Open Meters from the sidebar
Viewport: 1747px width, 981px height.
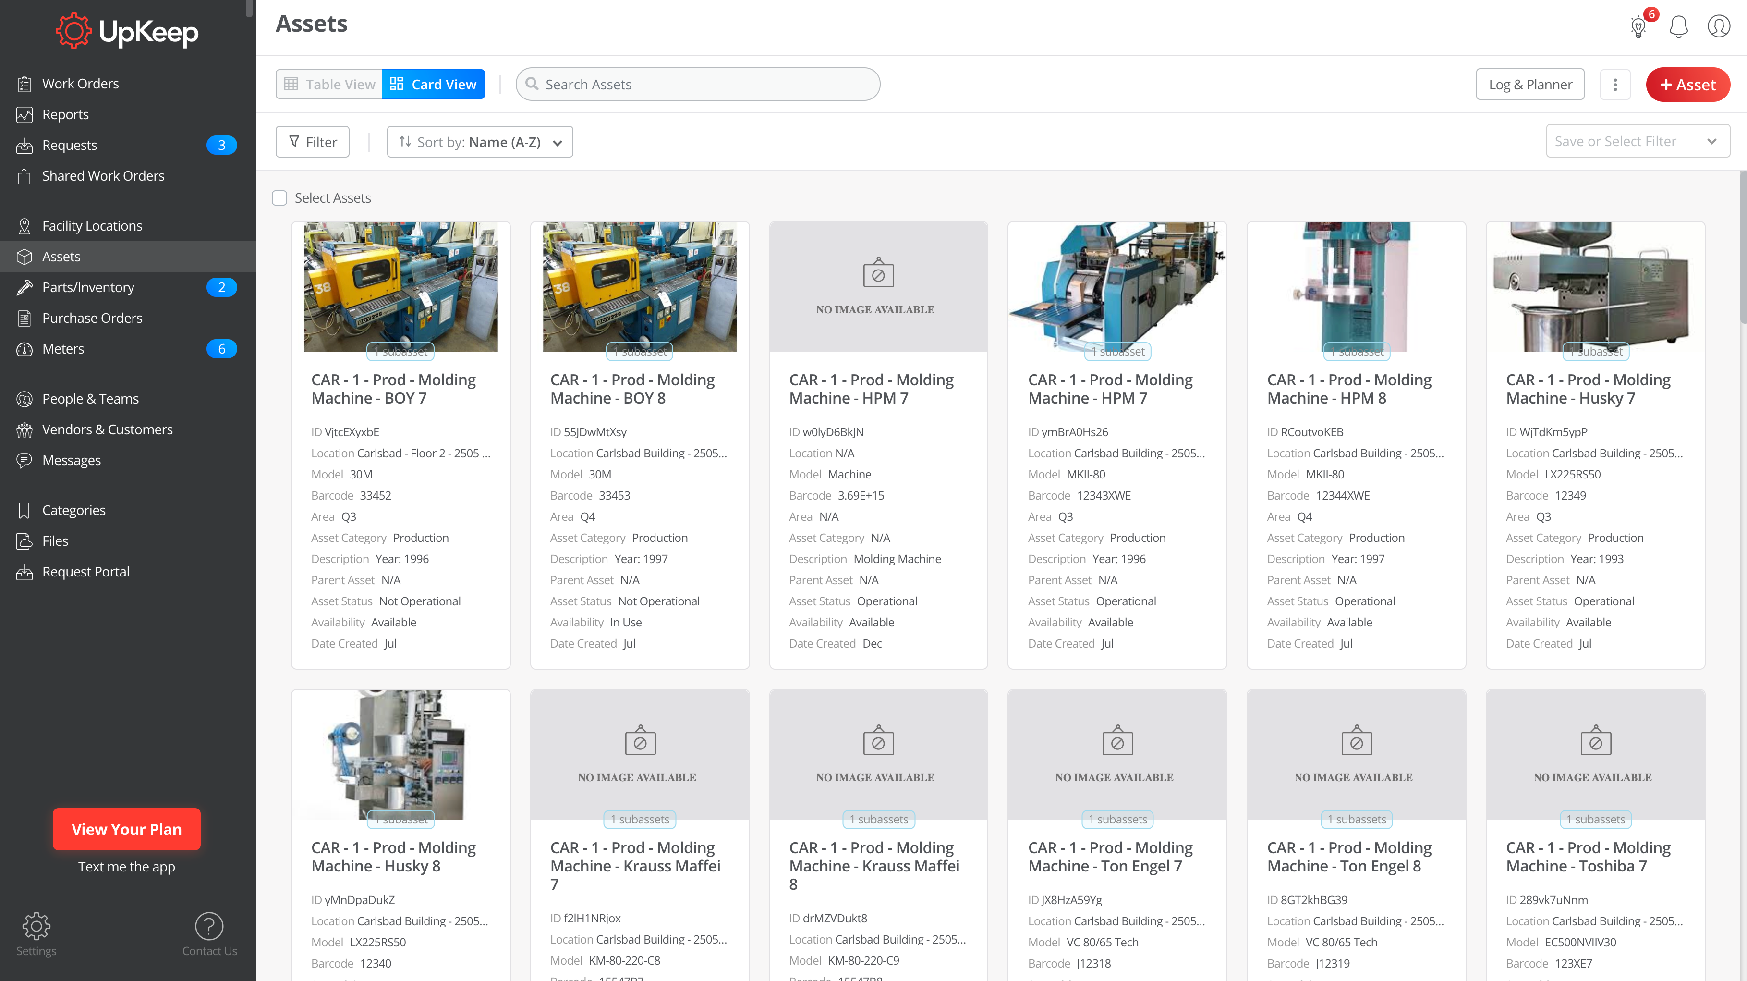[63, 349]
